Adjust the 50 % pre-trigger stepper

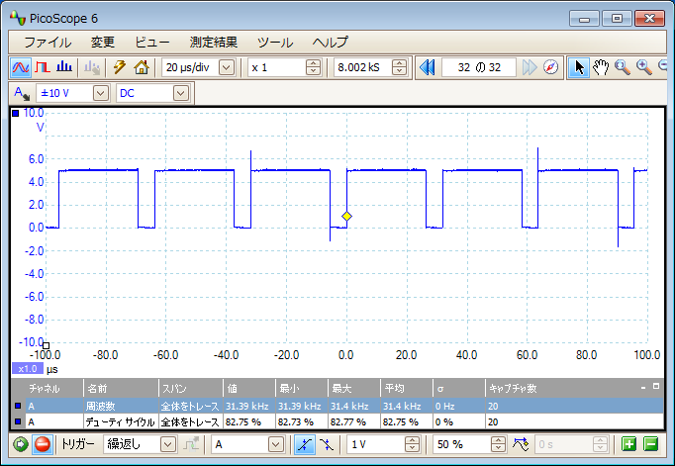tap(498, 444)
